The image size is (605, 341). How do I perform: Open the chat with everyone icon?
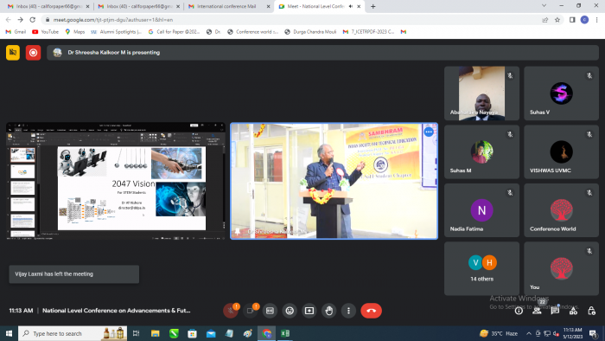(555, 311)
